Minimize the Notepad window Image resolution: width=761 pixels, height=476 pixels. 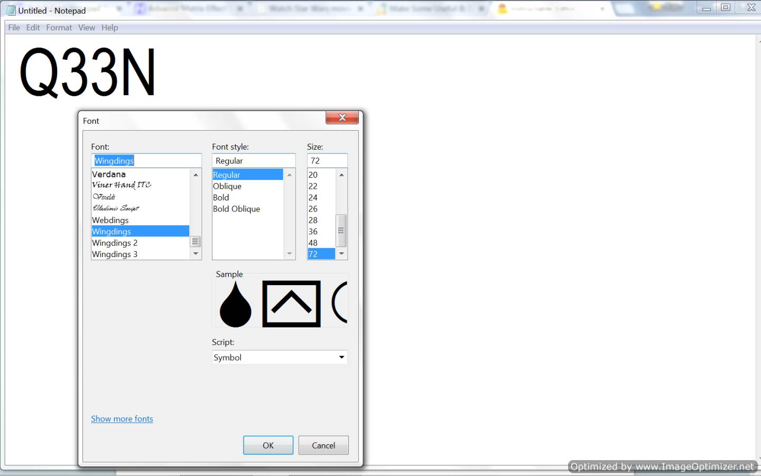tap(707, 8)
